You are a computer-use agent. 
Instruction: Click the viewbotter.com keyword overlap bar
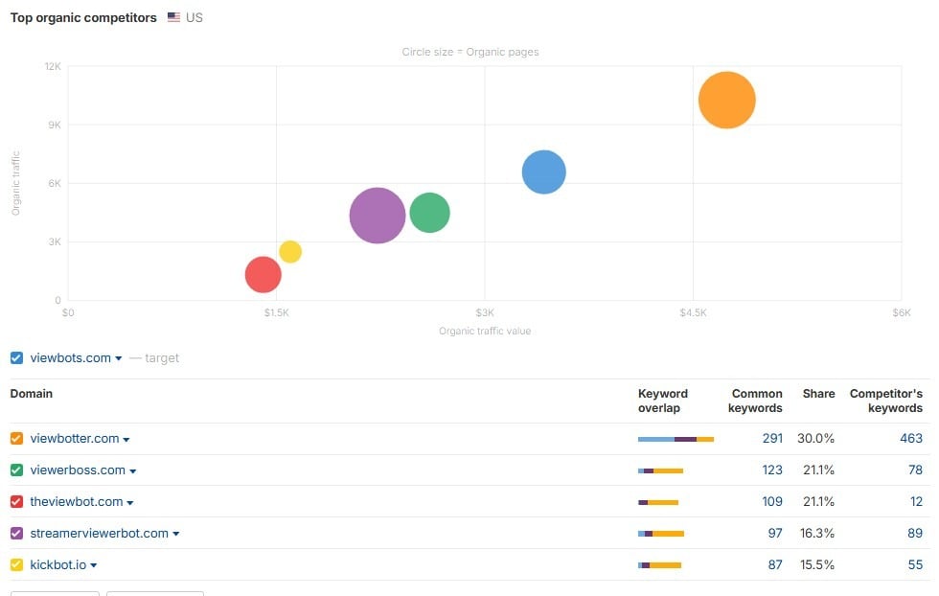676,439
